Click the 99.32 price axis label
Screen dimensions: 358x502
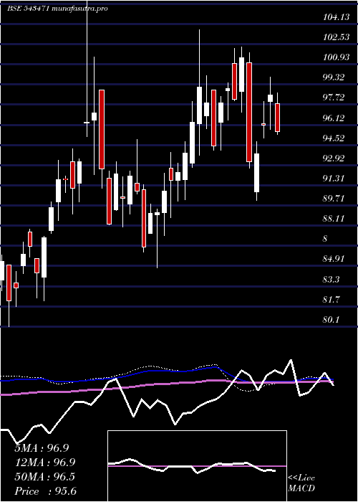pyautogui.click(x=334, y=77)
